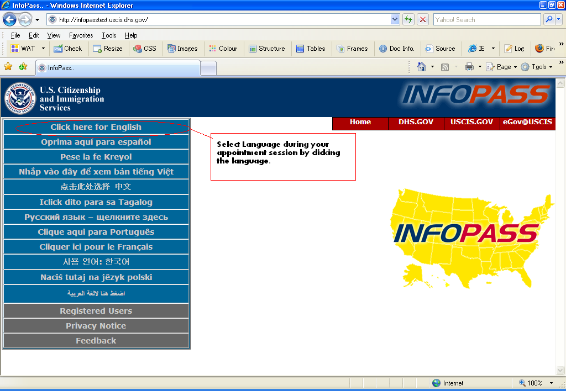This screenshot has width=566, height=391.
Task: Open the Favorites menu
Action: pos(81,35)
